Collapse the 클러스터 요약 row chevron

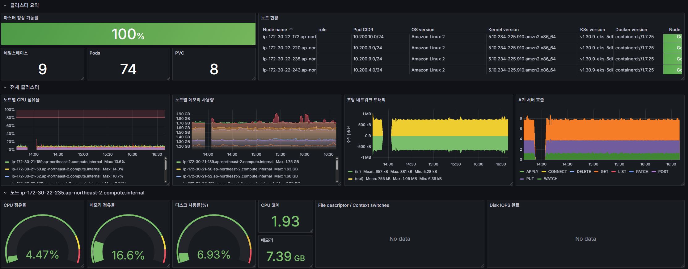pos(5,6)
